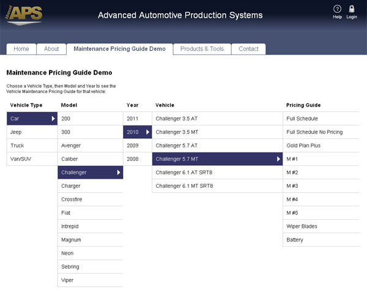Image resolution: width=367 pixels, height=295 pixels.
Task: Select the Fiat model
Action: [x=91, y=213]
